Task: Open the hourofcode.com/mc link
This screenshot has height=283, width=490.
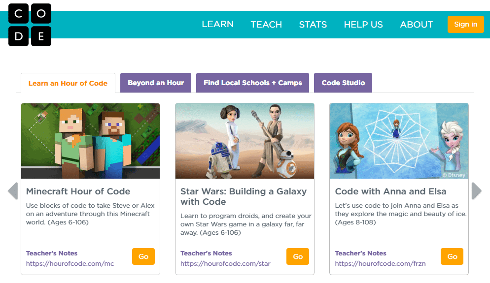Action: pos(70,264)
